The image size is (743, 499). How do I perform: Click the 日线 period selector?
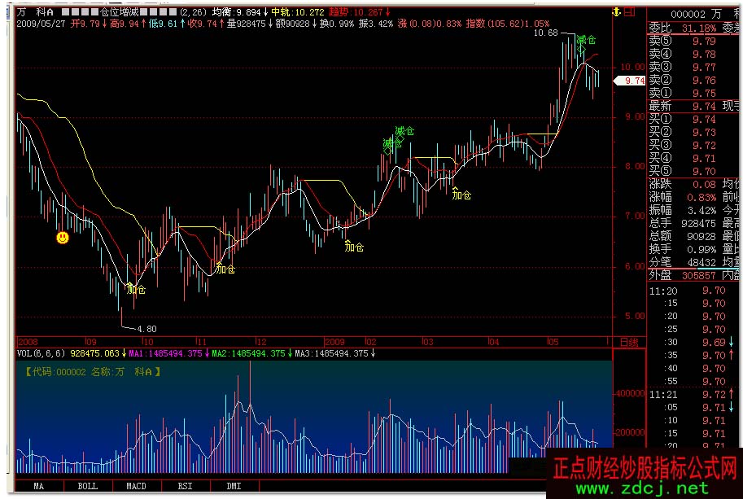(x=629, y=342)
